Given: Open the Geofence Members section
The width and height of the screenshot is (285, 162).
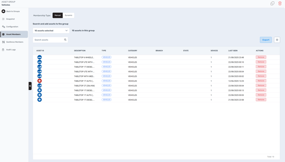Looking at the screenshot, I should click(14, 42).
